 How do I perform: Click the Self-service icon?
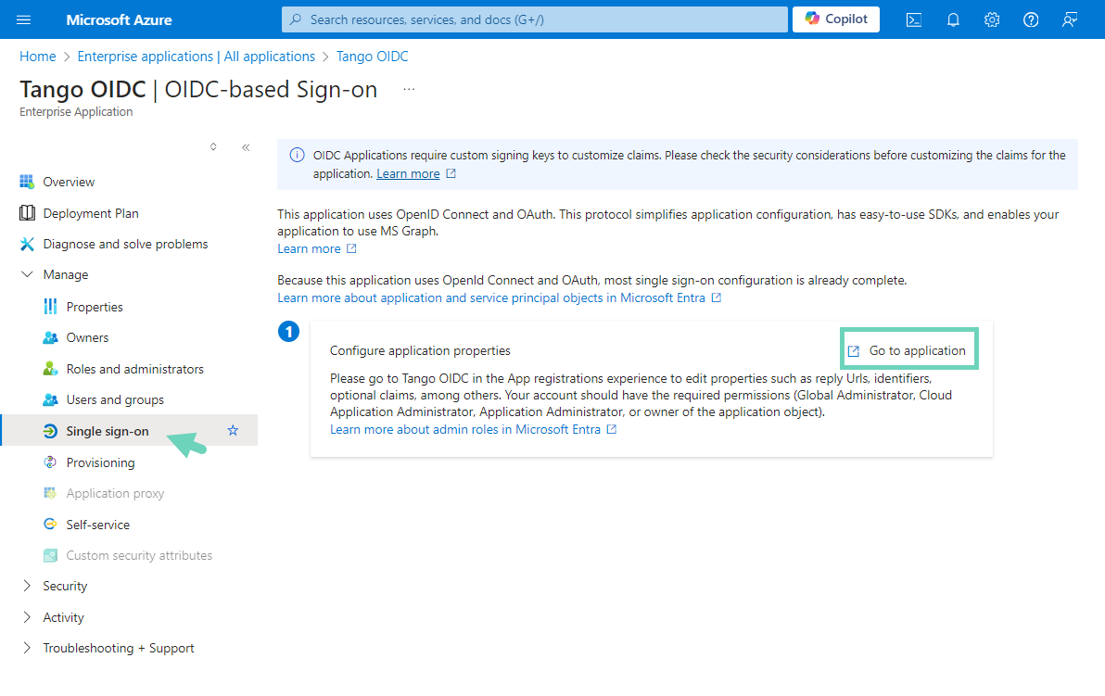coord(50,525)
